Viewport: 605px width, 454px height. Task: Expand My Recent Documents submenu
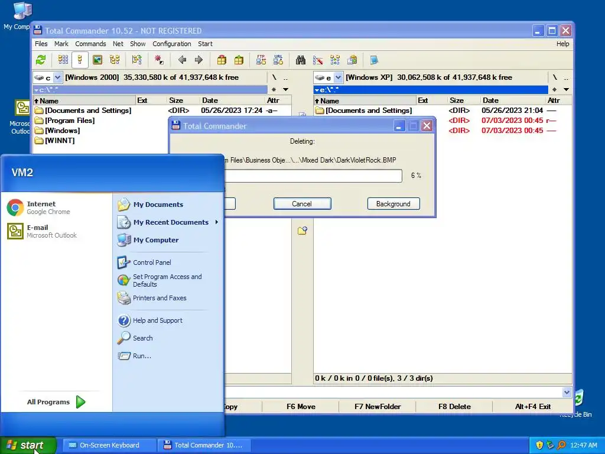click(x=168, y=222)
